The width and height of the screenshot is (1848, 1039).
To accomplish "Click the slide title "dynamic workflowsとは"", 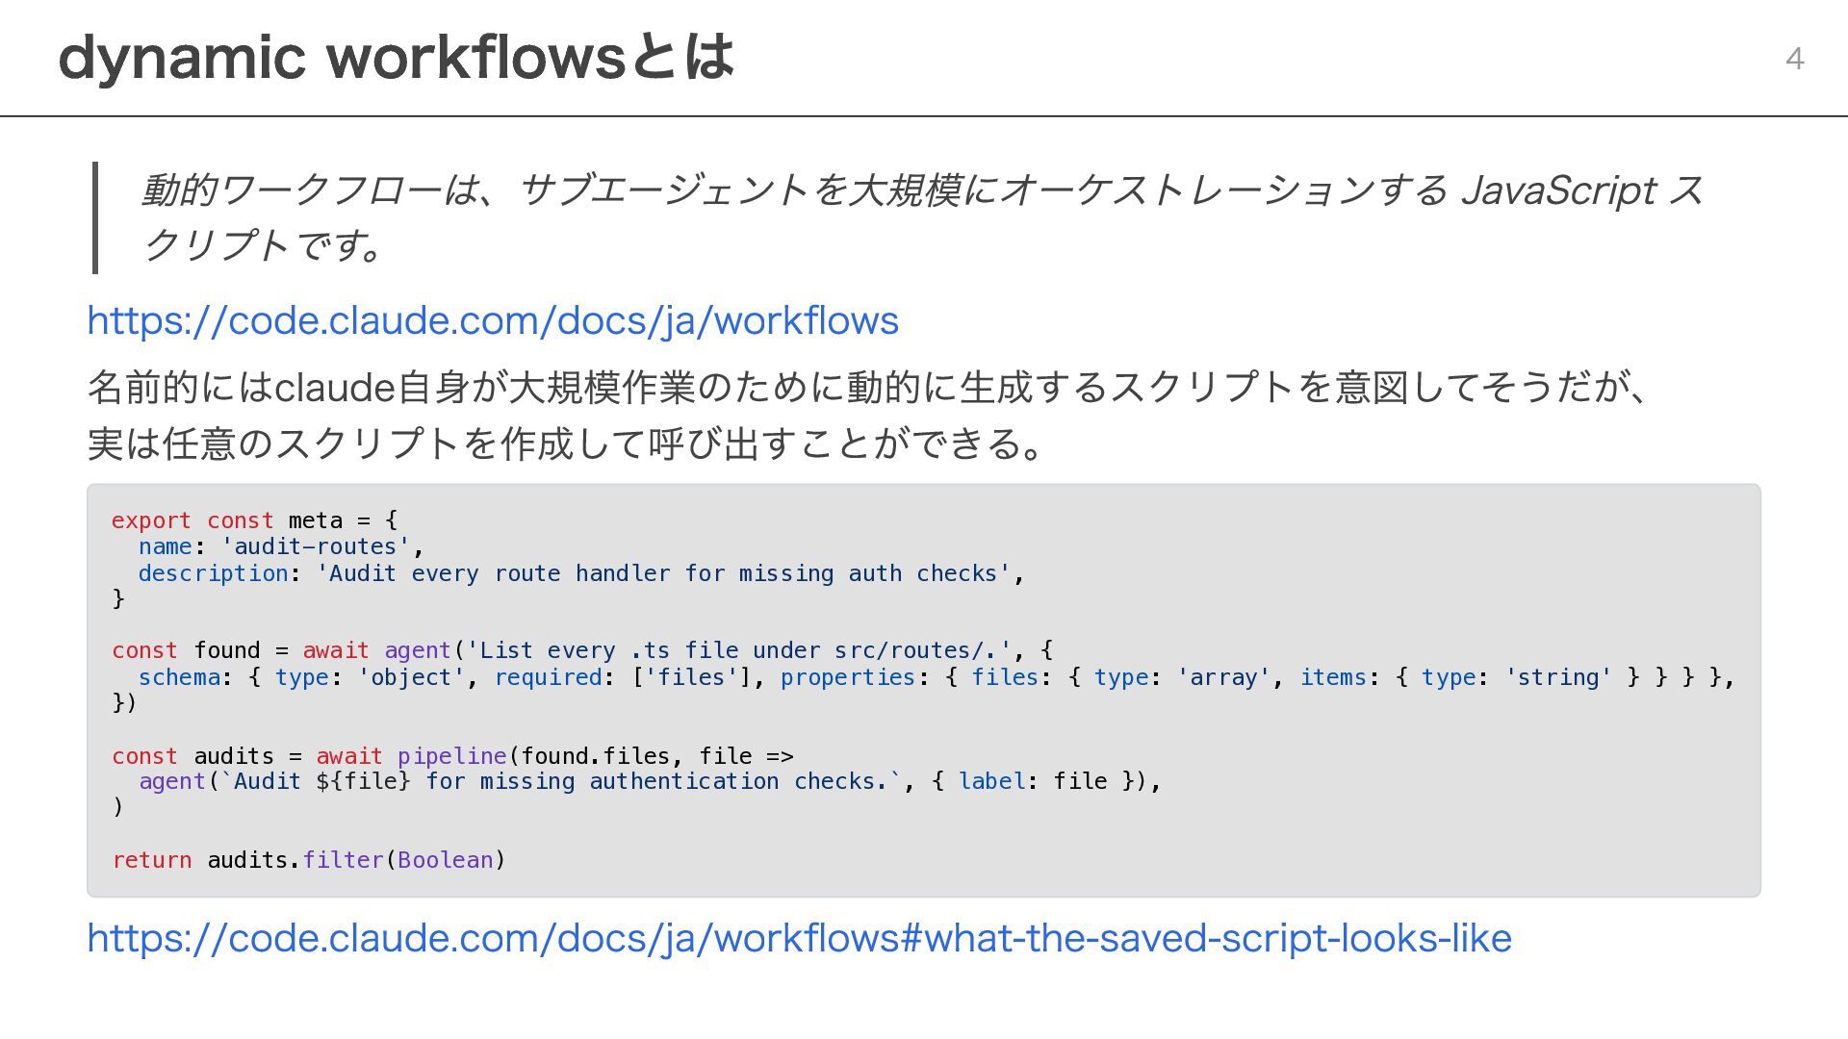I will [x=397, y=57].
